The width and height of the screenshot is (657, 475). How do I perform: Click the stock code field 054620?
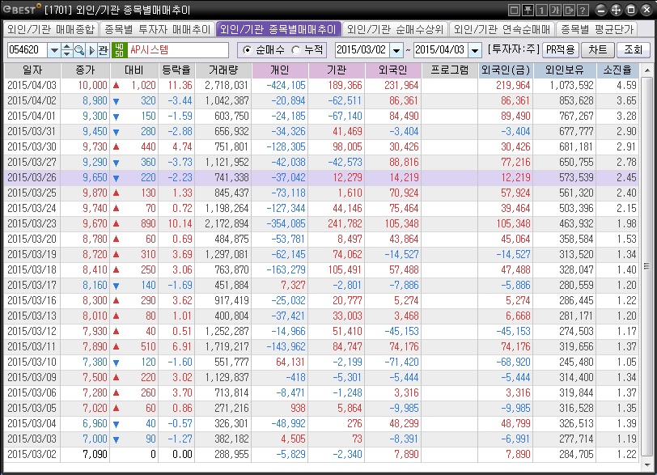click(x=28, y=50)
